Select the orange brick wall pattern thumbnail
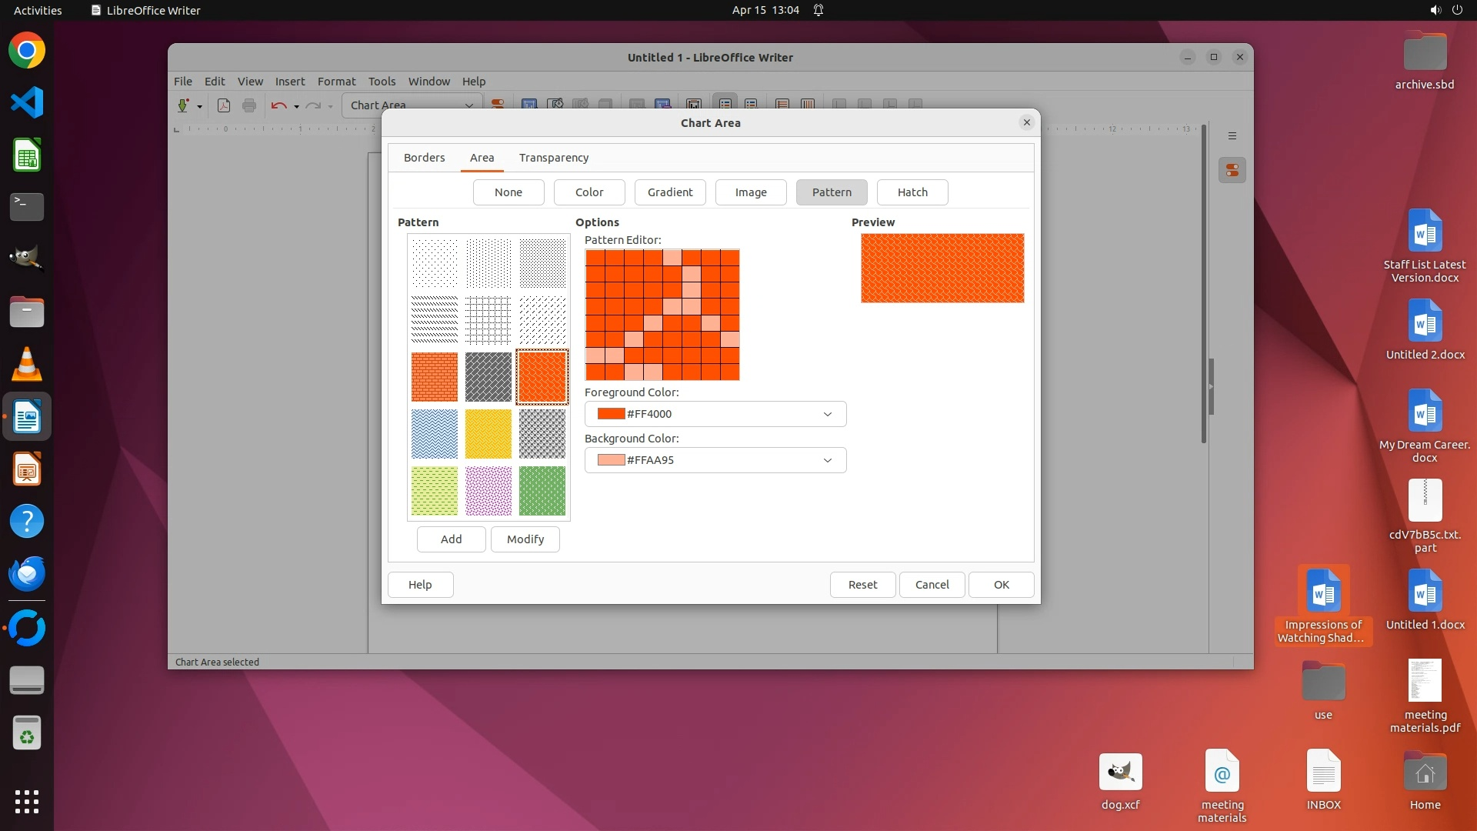Image resolution: width=1477 pixels, height=831 pixels. 435,377
